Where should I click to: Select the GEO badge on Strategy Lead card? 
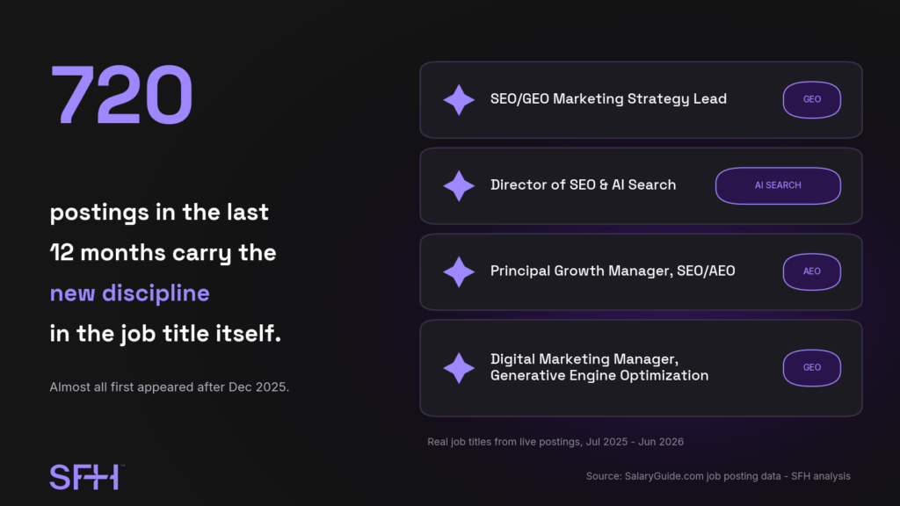click(x=811, y=100)
